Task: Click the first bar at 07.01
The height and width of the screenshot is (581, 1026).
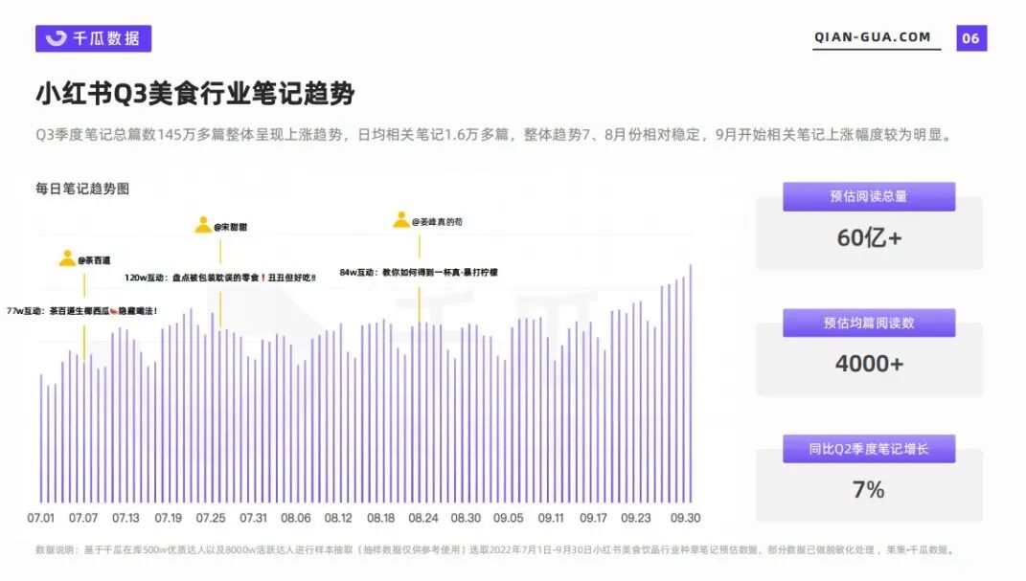Action: 40,438
